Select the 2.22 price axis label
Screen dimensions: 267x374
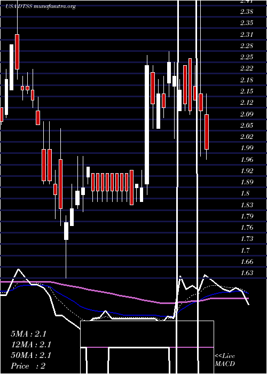[247, 68]
